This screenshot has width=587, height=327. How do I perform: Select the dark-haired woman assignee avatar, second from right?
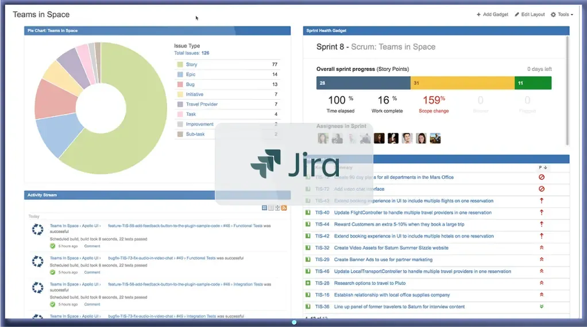point(421,139)
